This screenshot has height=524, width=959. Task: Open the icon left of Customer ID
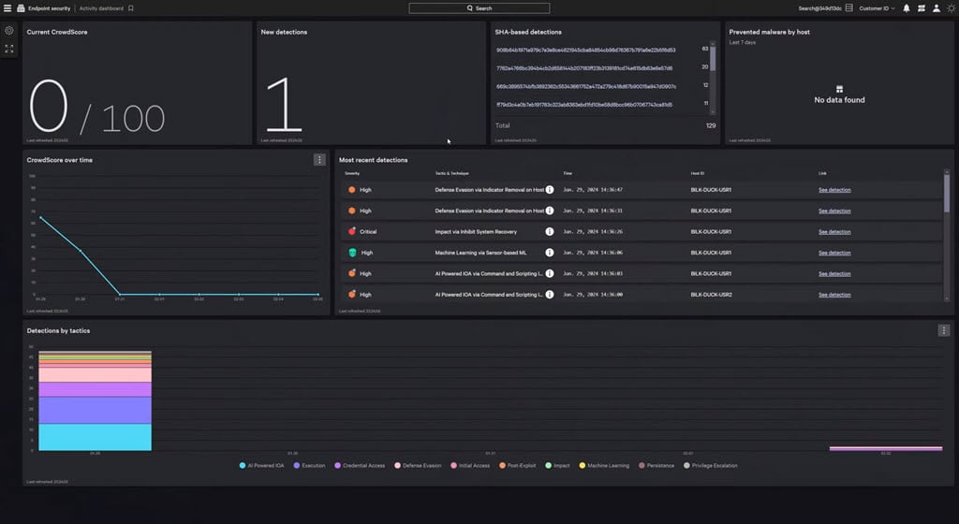point(848,7)
